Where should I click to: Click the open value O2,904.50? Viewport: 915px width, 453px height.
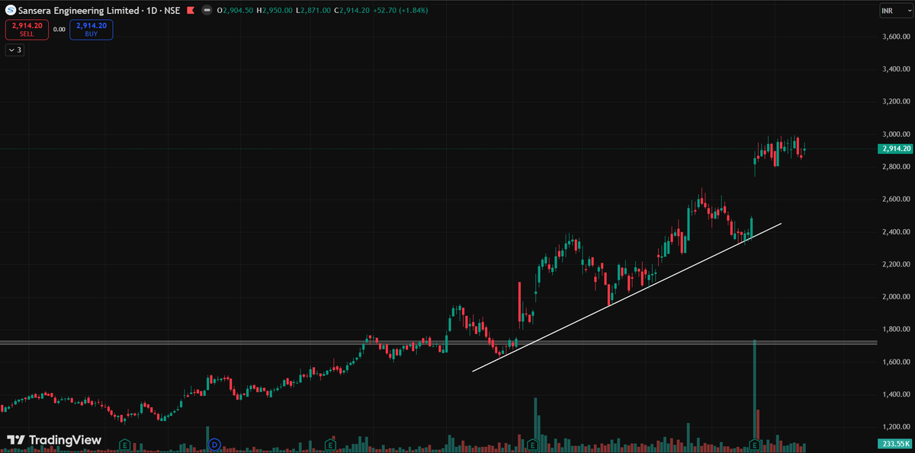236,11
